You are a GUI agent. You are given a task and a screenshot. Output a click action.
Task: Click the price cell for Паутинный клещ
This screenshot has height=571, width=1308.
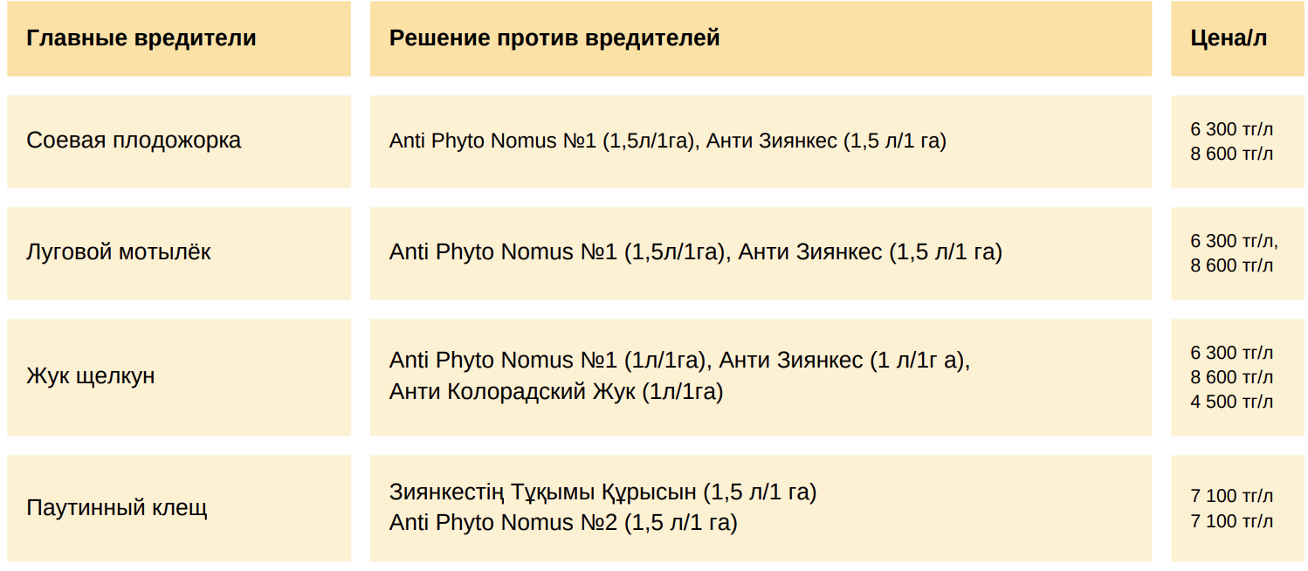pos(1237,508)
